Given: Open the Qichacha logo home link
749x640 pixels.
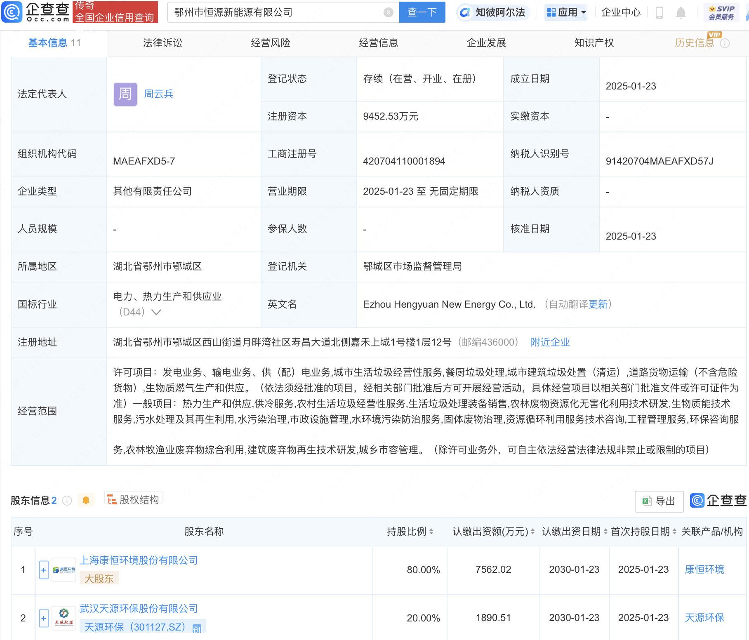Looking at the screenshot, I should (x=36, y=12).
